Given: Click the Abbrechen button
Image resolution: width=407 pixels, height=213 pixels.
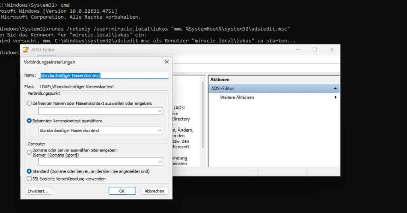Looking at the screenshot, I should point(154,191).
